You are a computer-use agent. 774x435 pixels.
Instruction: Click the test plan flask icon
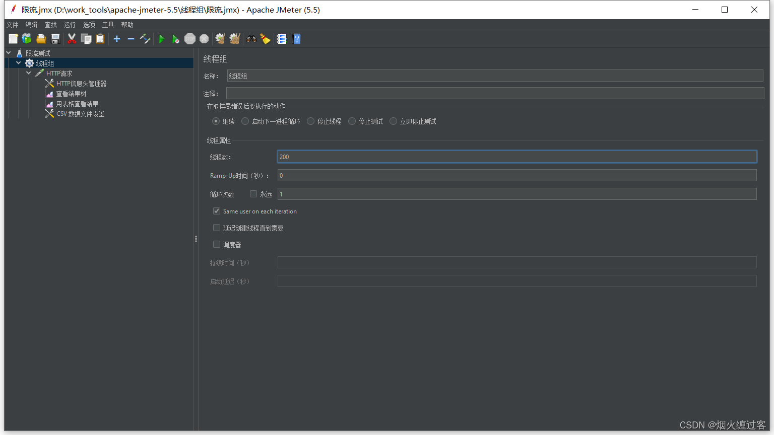click(x=20, y=53)
